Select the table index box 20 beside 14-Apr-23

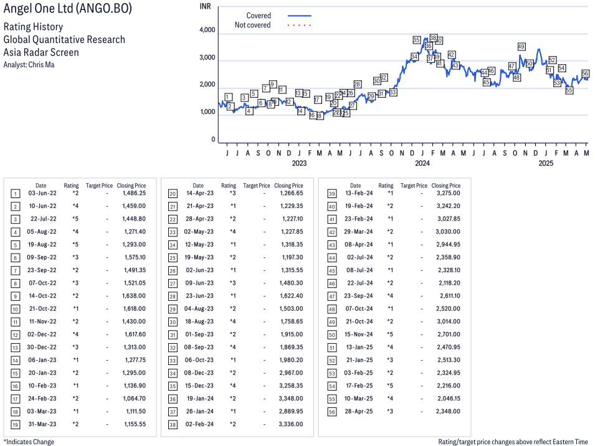point(173,194)
